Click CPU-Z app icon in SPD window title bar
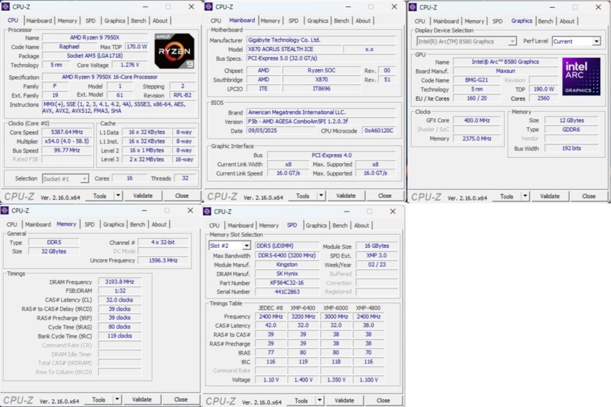The image size is (611, 407). [207, 212]
